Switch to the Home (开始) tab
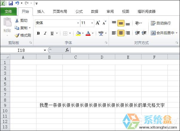This screenshot has width=180, height=131. click(x=25, y=11)
